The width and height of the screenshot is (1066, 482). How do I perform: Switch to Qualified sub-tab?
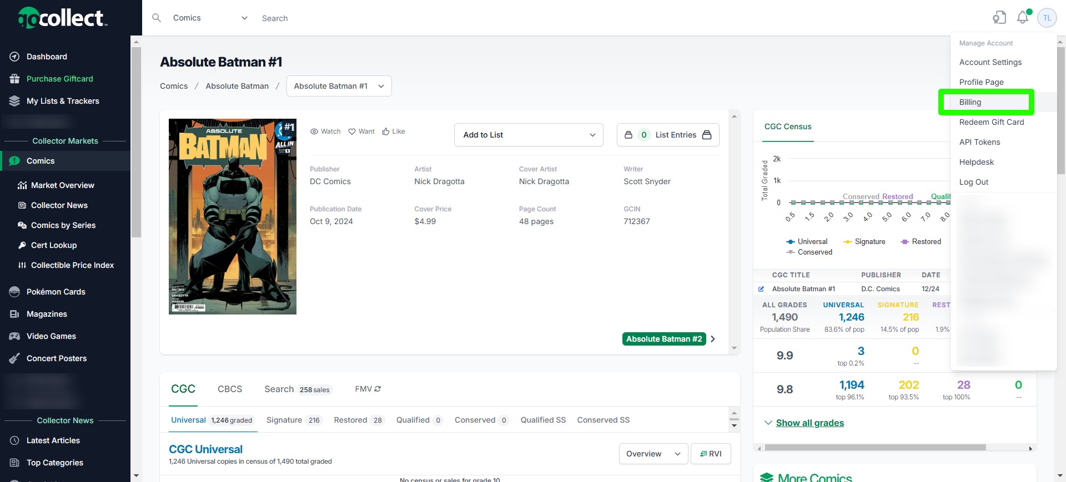(x=420, y=420)
